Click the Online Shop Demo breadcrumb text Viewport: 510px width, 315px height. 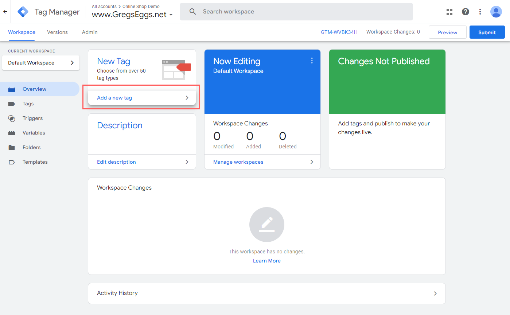[x=141, y=7]
